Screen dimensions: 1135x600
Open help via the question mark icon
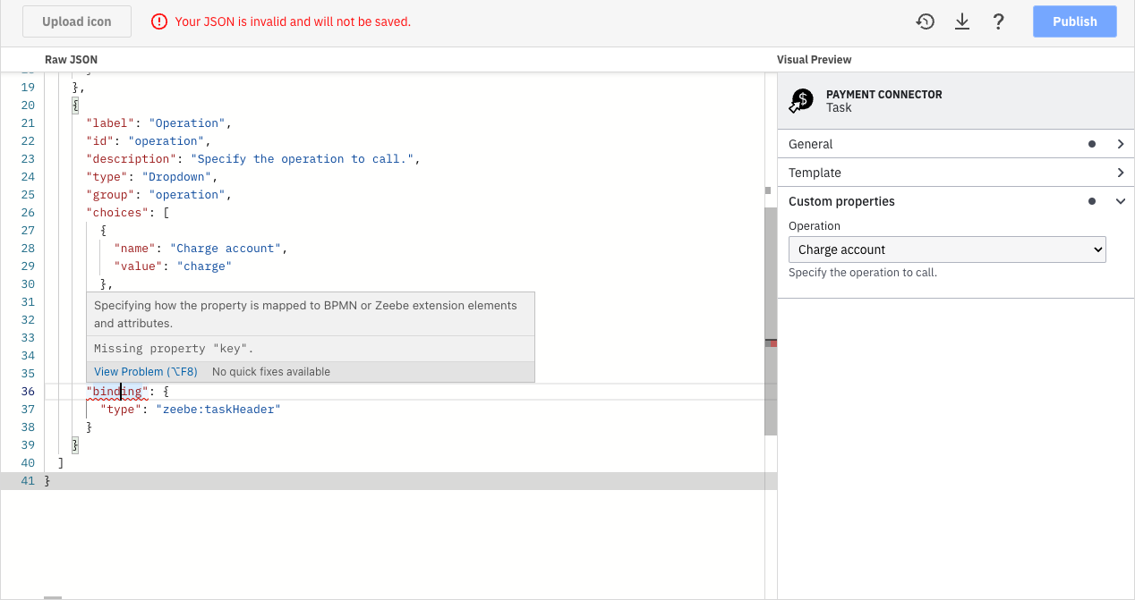pyautogui.click(x=998, y=21)
